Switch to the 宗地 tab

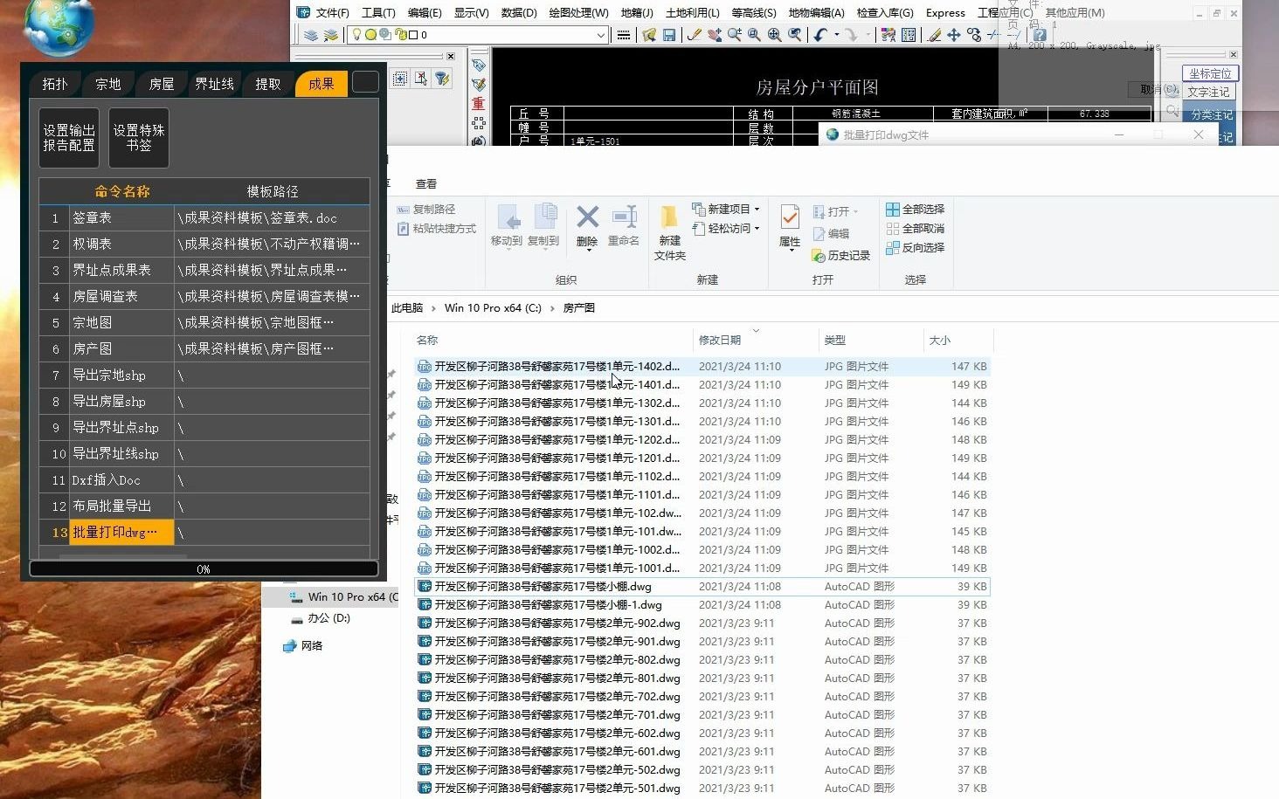(x=107, y=83)
